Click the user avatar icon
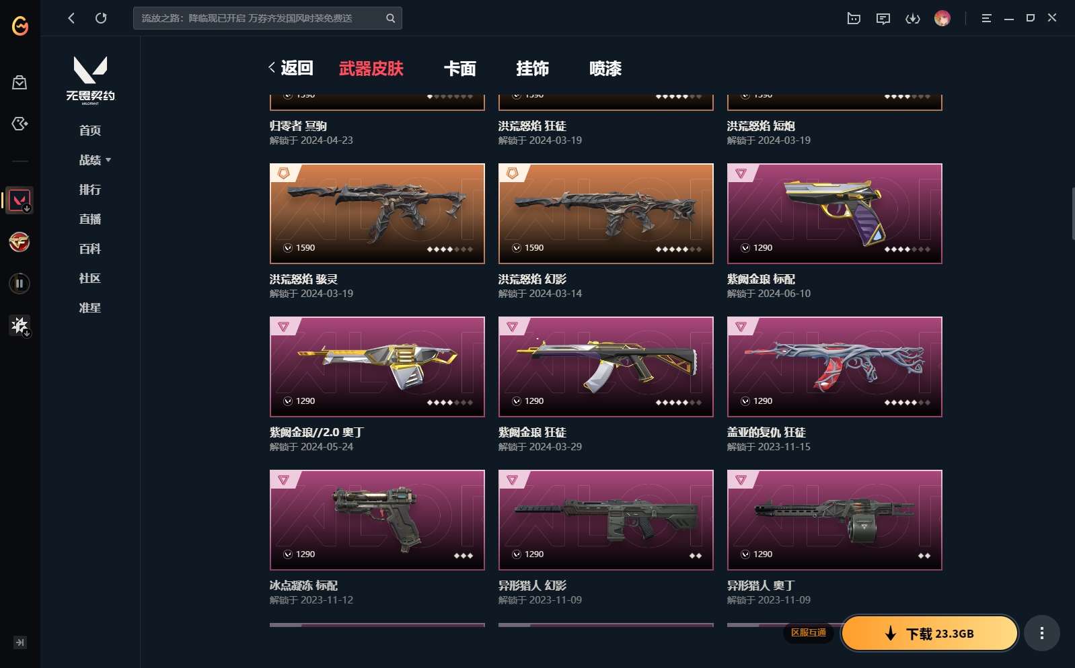The image size is (1075, 668). click(x=942, y=18)
